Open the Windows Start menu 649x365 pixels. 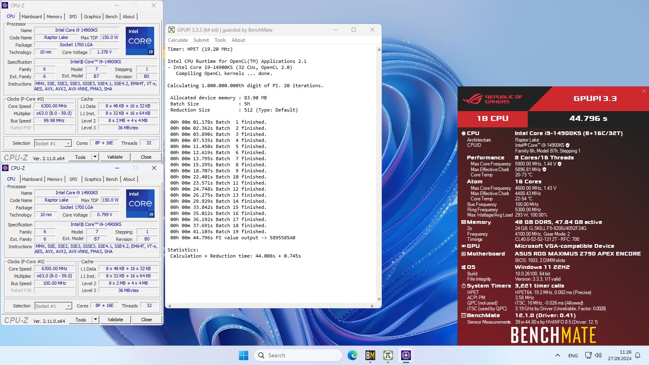coord(243,355)
